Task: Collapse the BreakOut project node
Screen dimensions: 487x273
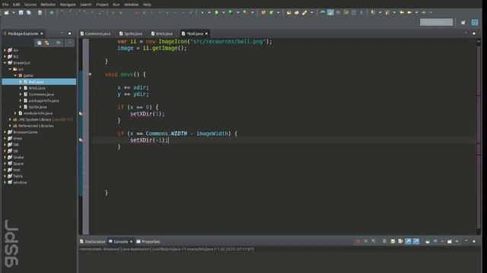Action: click(x=5, y=63)
